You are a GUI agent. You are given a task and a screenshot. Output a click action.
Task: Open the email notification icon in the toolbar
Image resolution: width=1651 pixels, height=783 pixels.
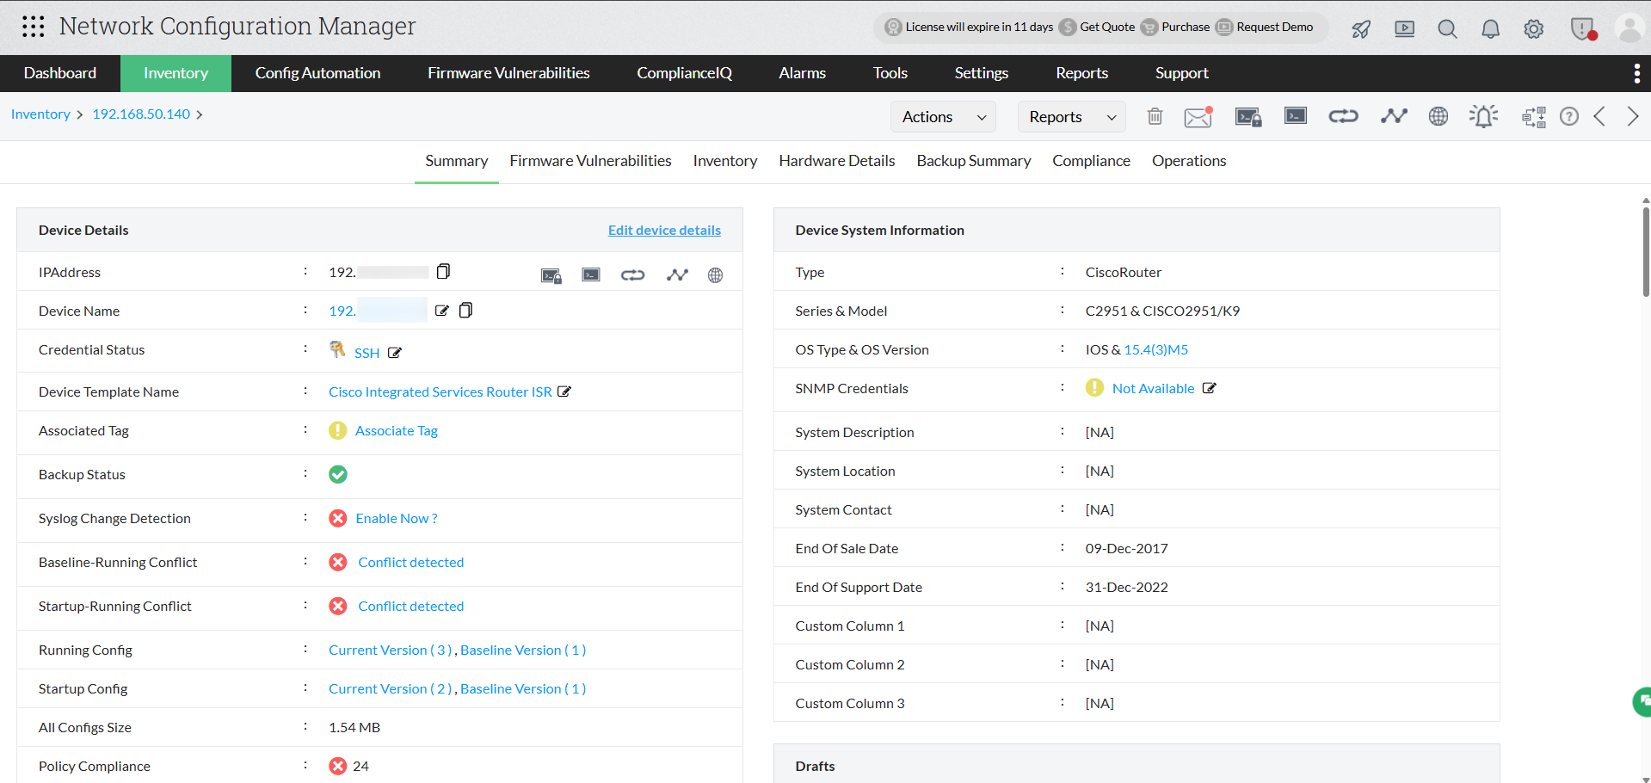click(1198, 117)
